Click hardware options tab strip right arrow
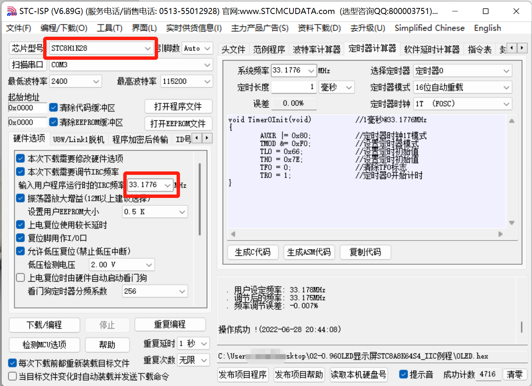532x386 pixels. 207,138
